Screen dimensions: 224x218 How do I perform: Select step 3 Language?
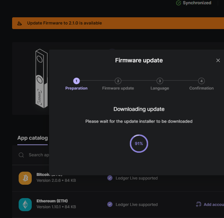(x=160, y=81)
